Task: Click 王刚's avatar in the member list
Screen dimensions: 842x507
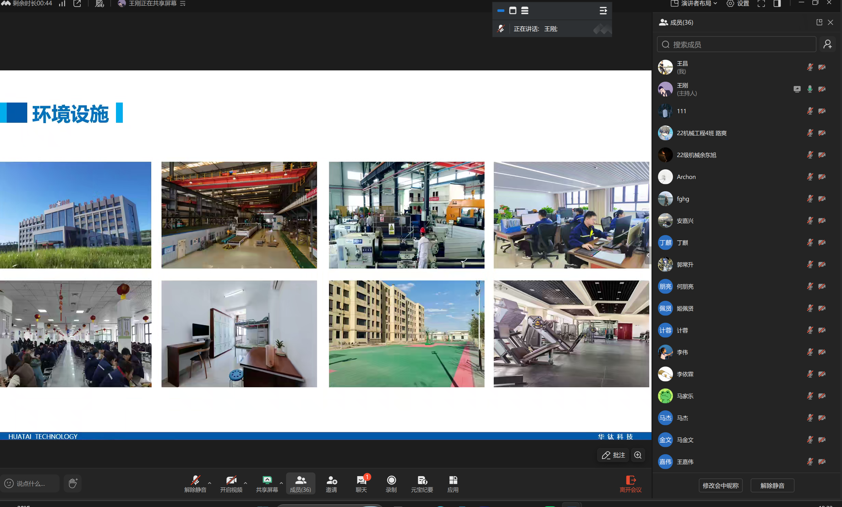Action: pos(665,89)
